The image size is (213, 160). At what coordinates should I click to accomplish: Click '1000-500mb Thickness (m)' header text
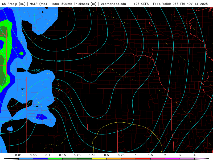[74, 4]
